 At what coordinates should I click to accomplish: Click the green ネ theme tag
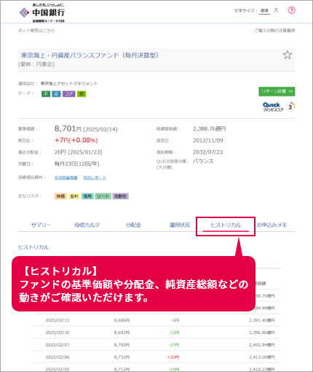pyautogui.click(x=46, y=94)
